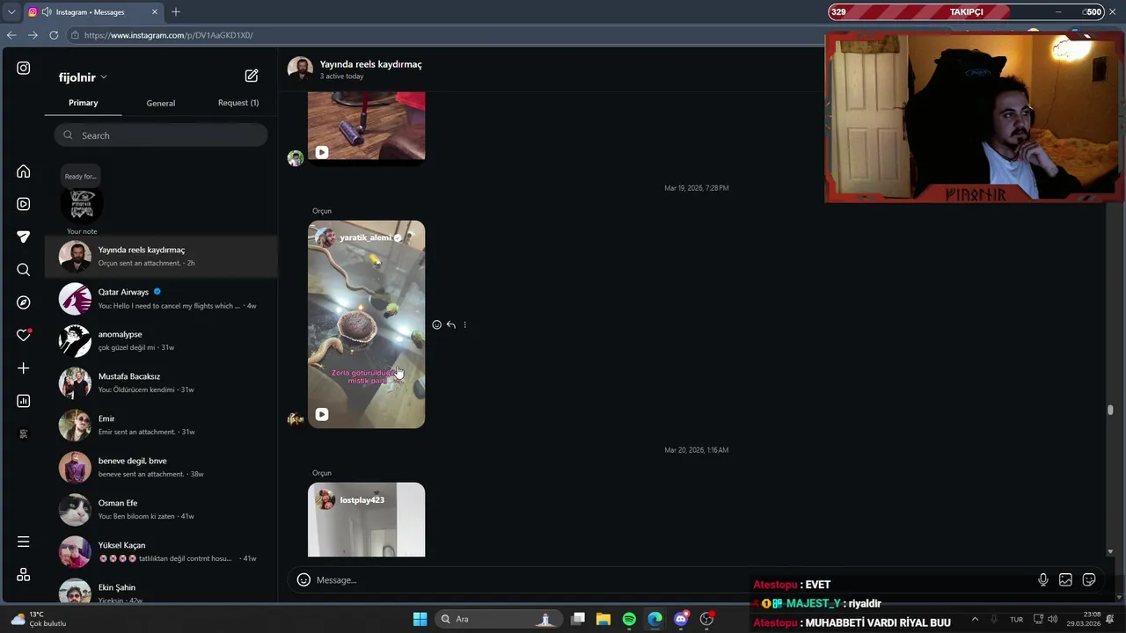Open sticker picker in message bar
The height and width of the screenshot is (633, 1126).
click(x=1089, y=579)
